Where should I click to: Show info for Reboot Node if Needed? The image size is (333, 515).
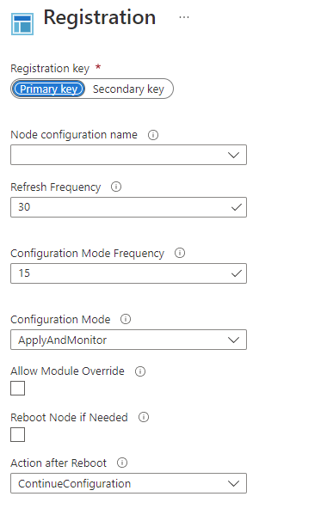[x=144, y=417]
